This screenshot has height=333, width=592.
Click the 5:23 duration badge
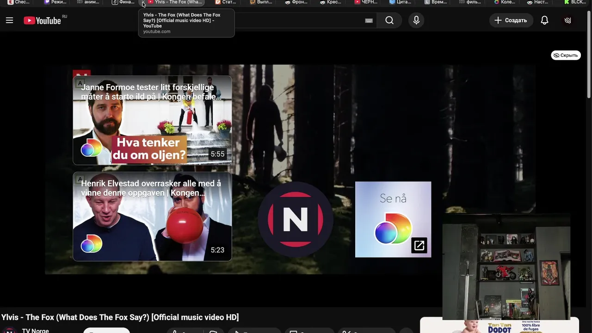(x=217, y=250)
